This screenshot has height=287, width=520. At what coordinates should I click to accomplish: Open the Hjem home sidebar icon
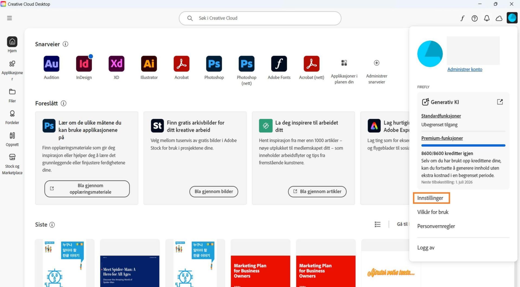pos(12,42)
